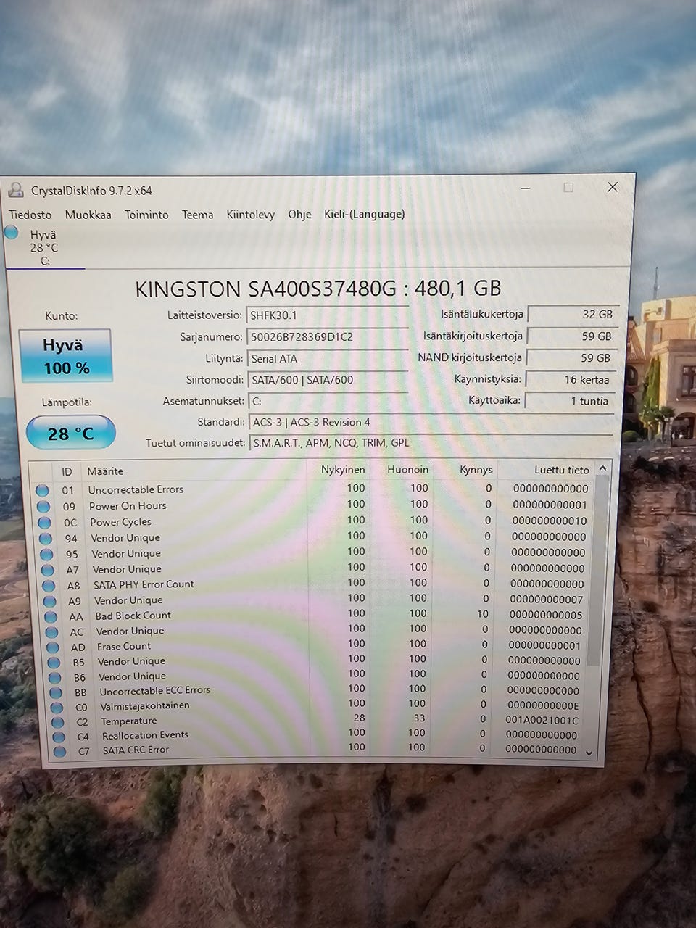Click the Isäntälukukertoja value 32 GB
This screenshot has height=928, width=696.
[x=573, y=314]
